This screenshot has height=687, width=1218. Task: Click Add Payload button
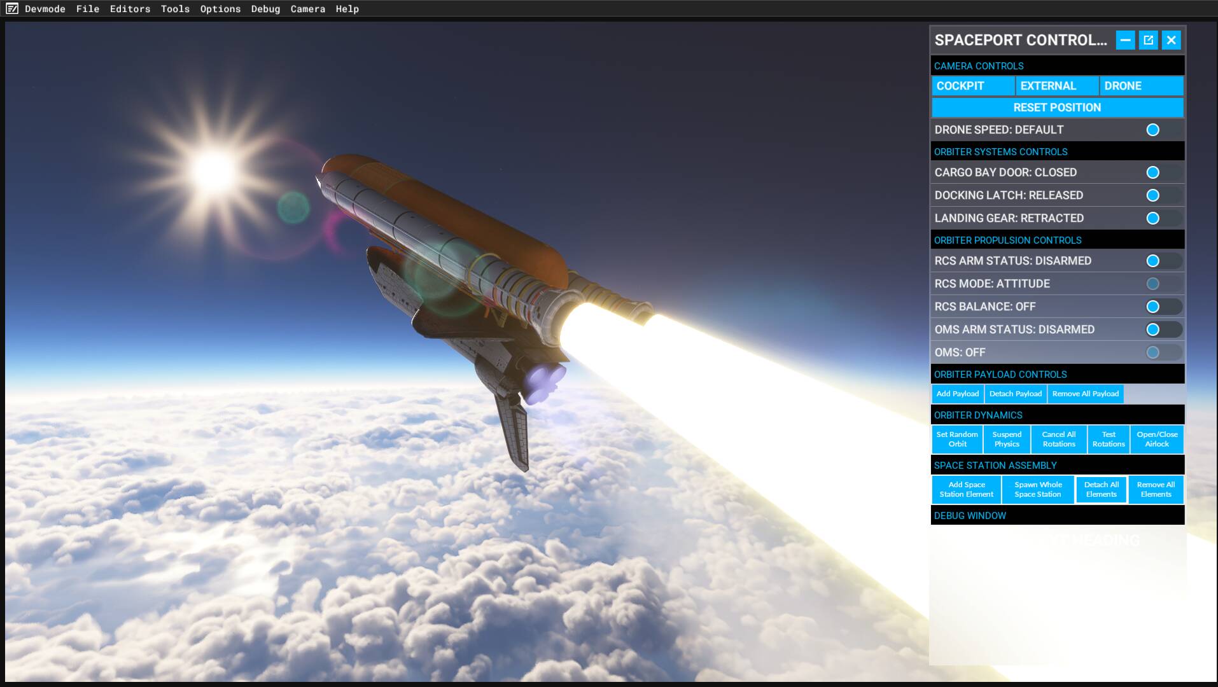click(958, 394)
